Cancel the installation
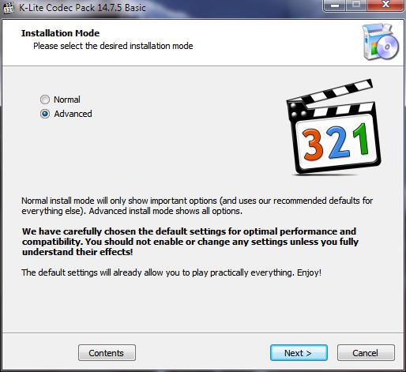 click(x=366, y=353)
